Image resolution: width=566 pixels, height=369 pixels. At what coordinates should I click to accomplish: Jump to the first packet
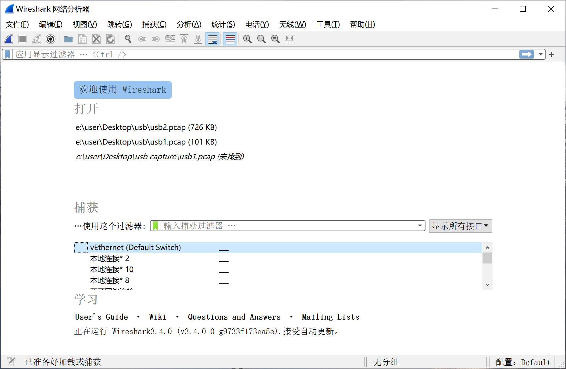pyautogui.click(x=184, y=39)
